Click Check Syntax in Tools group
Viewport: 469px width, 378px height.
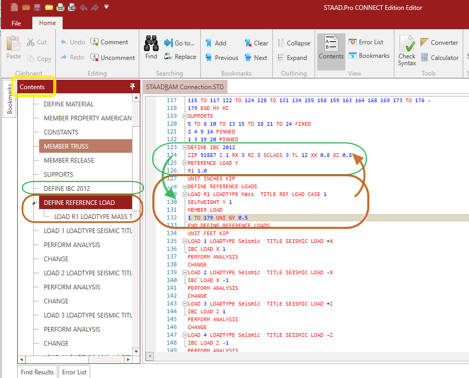coord(407,51)
